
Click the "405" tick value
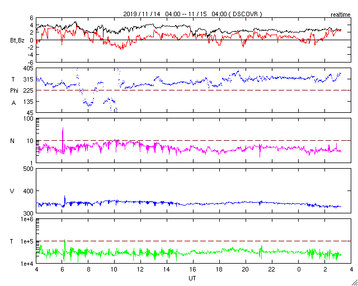click(29, 68)
